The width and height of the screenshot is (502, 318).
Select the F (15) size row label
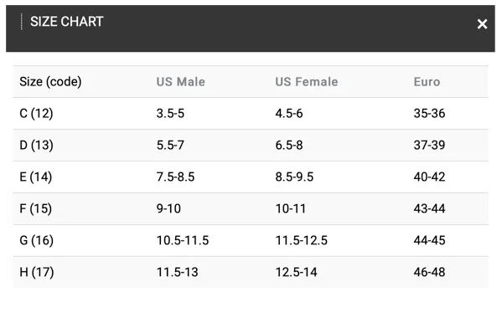coord(35,208)
